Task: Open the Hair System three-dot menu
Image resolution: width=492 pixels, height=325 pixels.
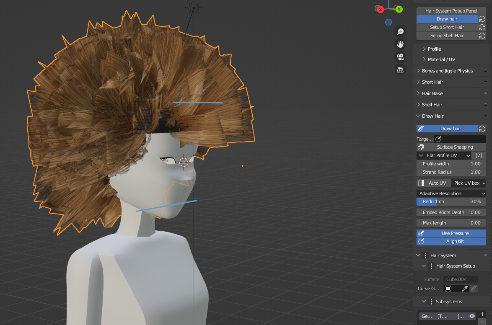Action: [425, 255]
